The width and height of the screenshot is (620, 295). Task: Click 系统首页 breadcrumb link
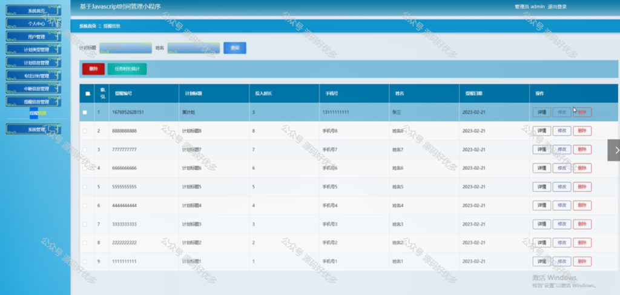point(87,26)
